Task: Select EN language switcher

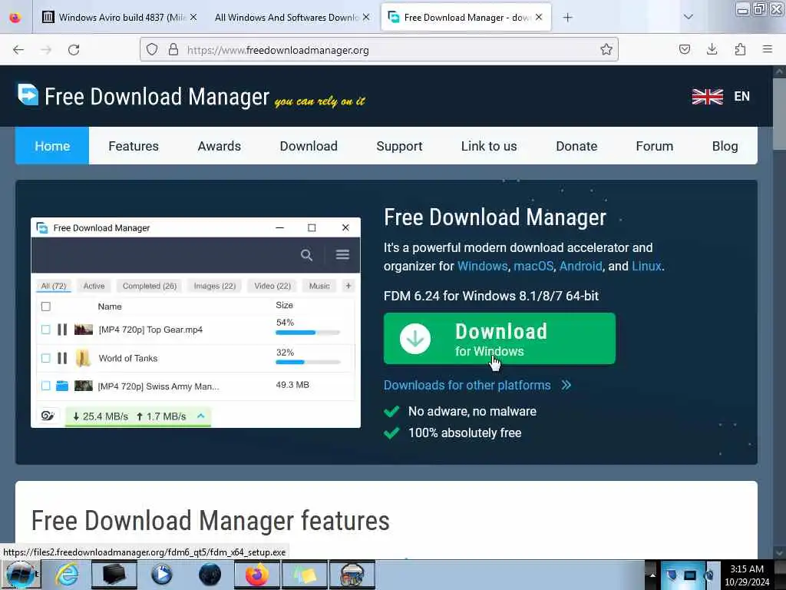Action: pyautogui.click(x=742, y=96)
